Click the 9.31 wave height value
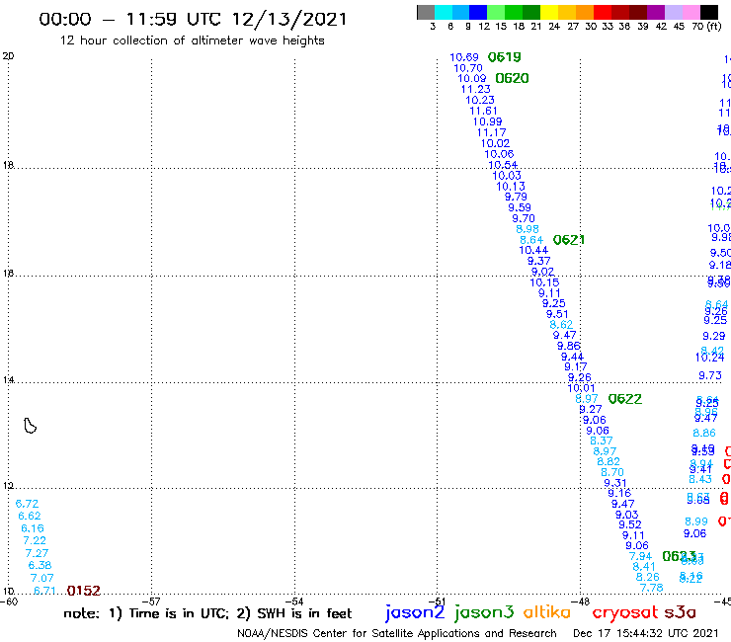 coord(614,483)
